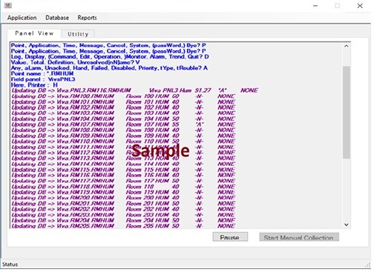Click the 'Any, aLarm, Unacked, Hand' prompt line
377x275 pixels.
109,68
